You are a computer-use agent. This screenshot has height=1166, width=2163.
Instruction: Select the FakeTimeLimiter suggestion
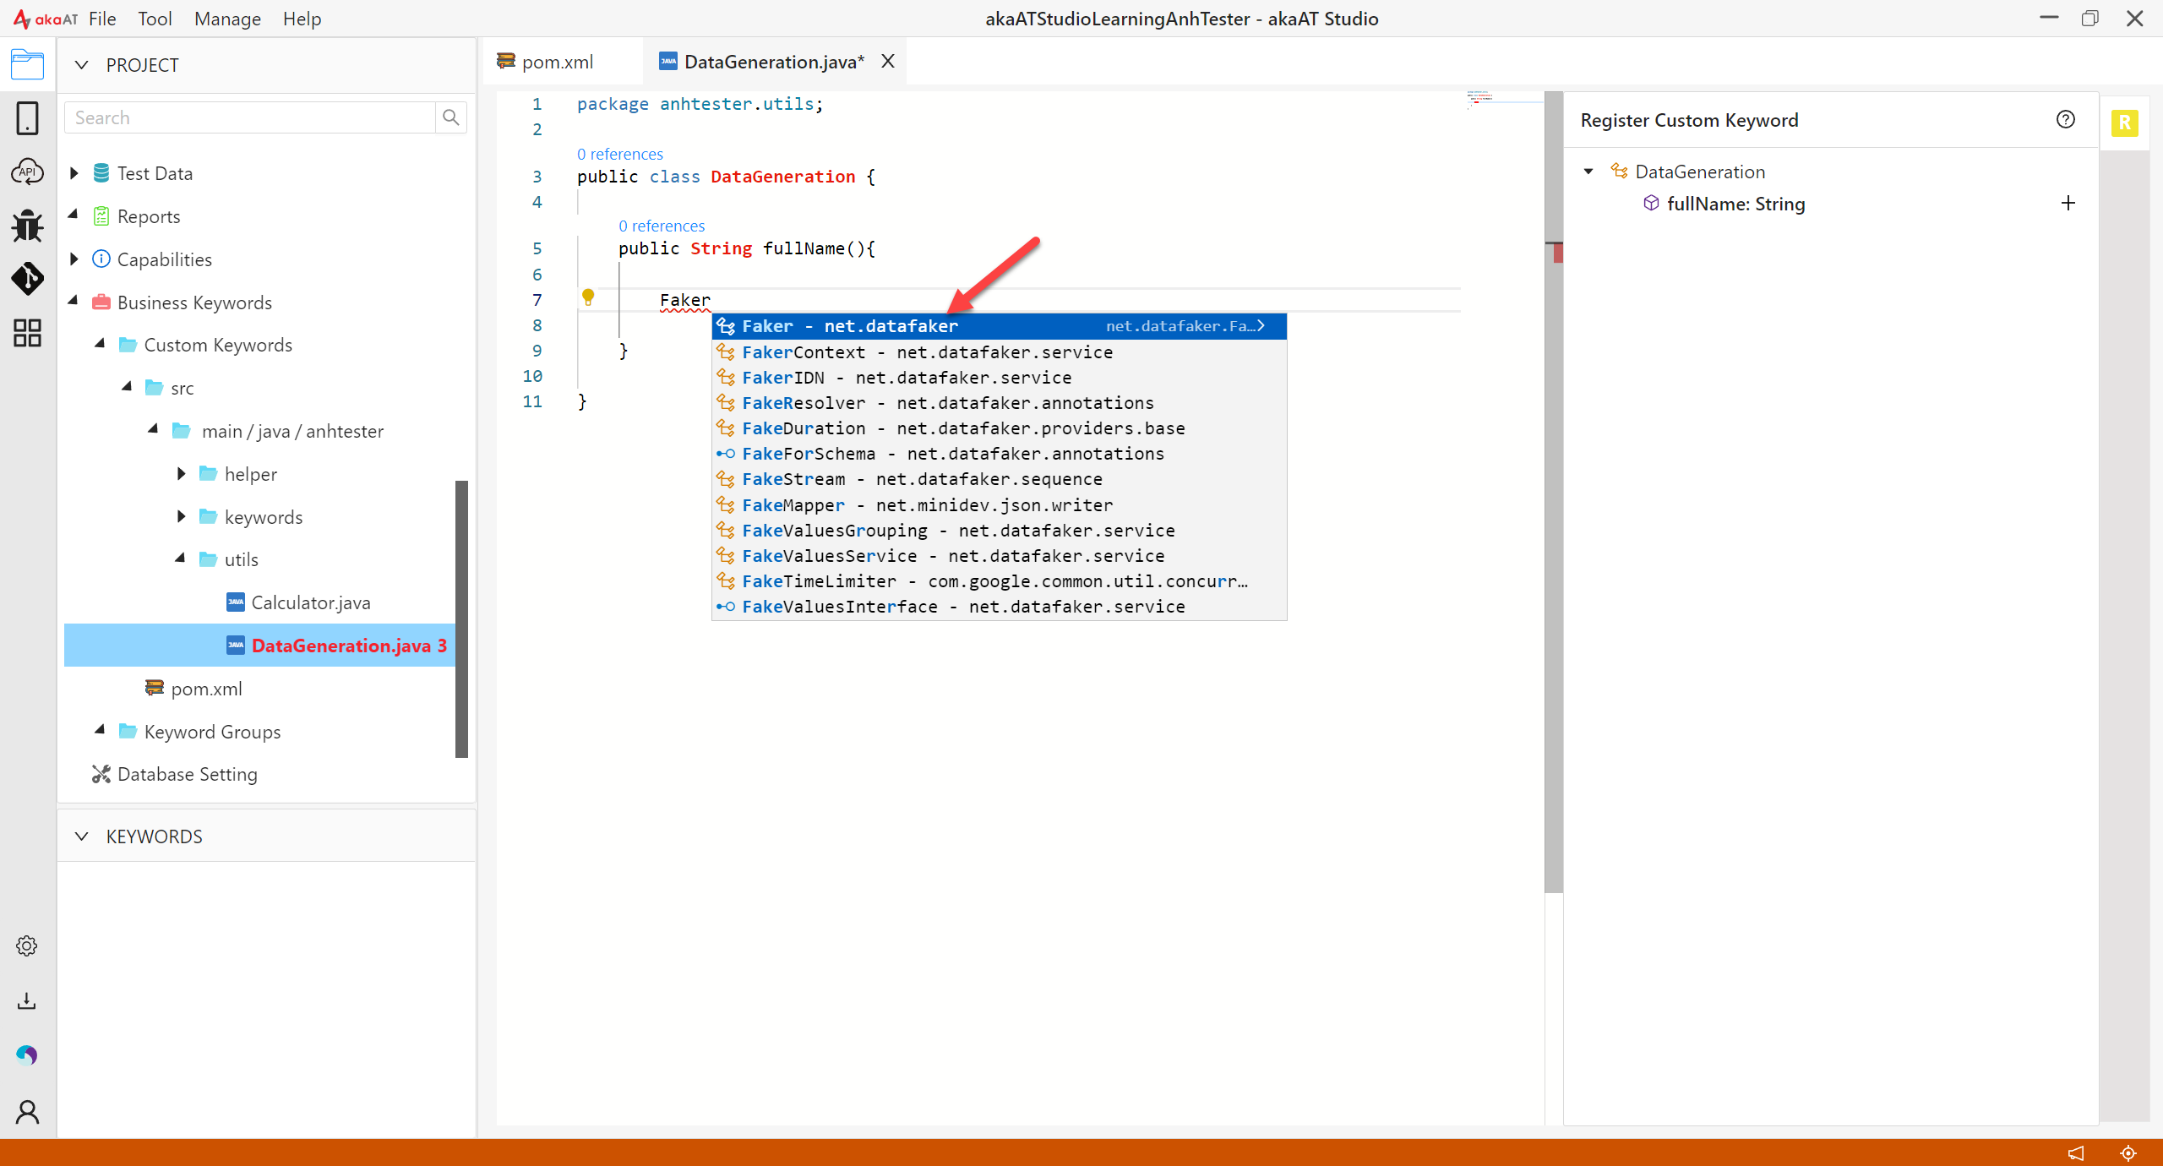point(999,580)
